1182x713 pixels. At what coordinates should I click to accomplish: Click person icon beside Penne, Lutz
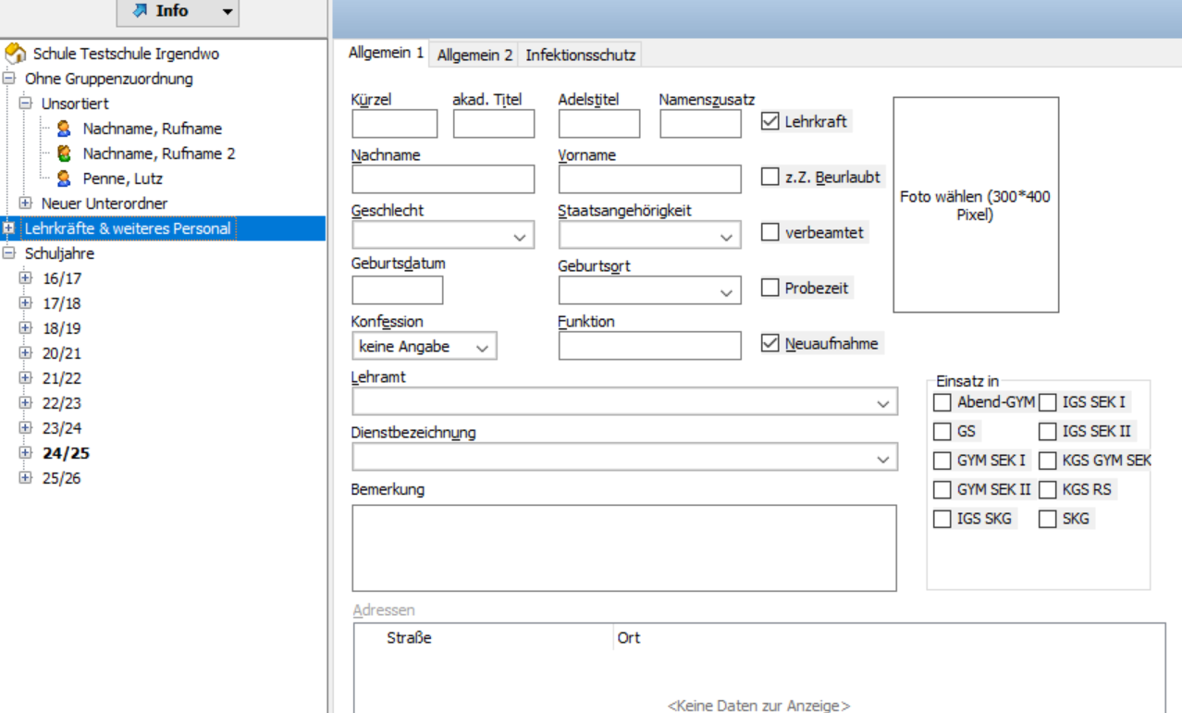64,178
